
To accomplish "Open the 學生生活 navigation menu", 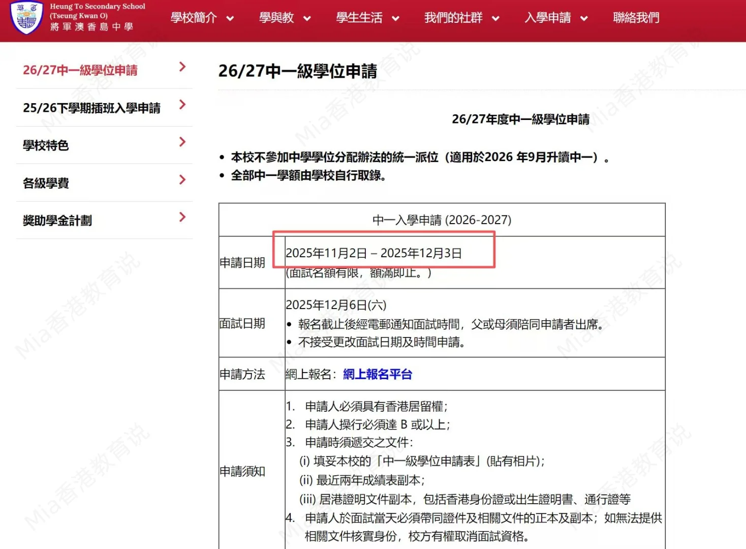I will pyautogui.click(x=359, y=18).
